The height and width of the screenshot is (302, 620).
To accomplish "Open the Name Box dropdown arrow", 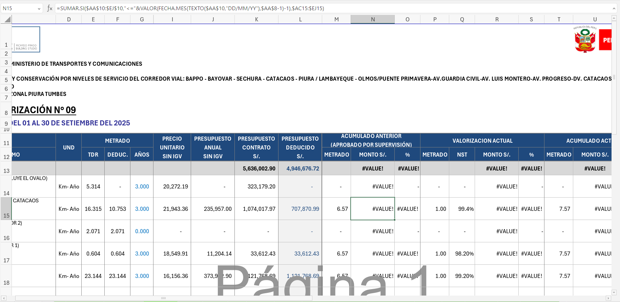I will tap(39, 8).
